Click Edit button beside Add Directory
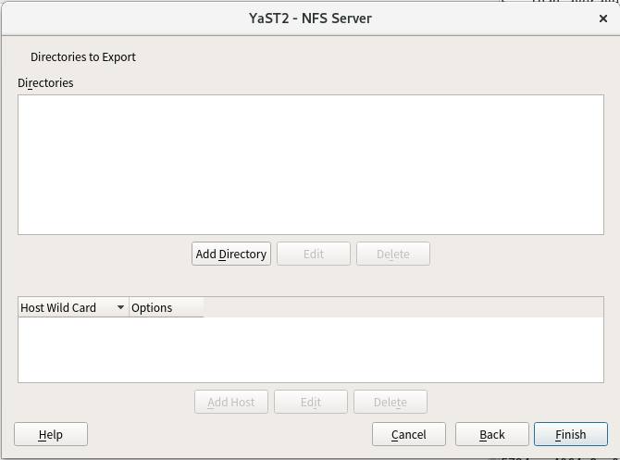Image resolution: width=620 pixels, height=460 pixels. click(x=314, y=254)
